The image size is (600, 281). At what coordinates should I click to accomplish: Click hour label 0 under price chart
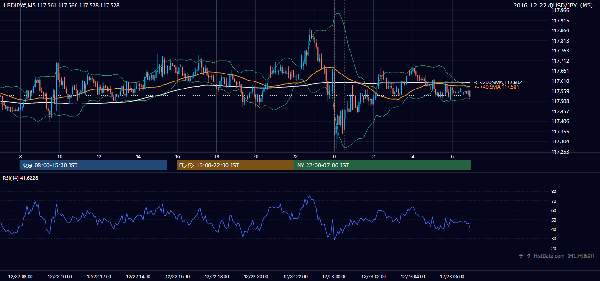pyautogui.click(x=334, y=156)
